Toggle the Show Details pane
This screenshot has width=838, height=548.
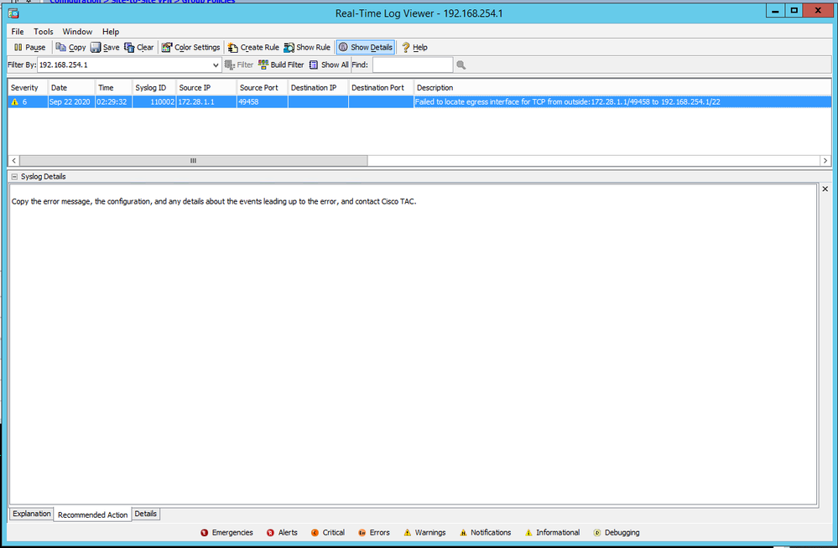[366, 47]
